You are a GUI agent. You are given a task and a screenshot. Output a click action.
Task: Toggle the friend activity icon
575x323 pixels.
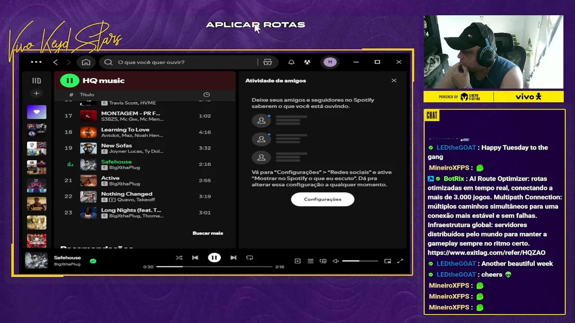[x=307, y=62]
